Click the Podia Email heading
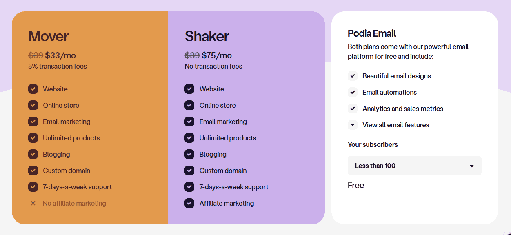 [x=372, y=33]
